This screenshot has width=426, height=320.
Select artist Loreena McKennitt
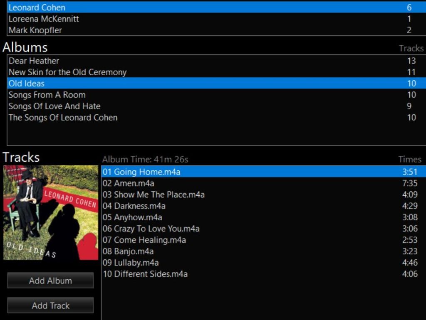pos(44,19)
